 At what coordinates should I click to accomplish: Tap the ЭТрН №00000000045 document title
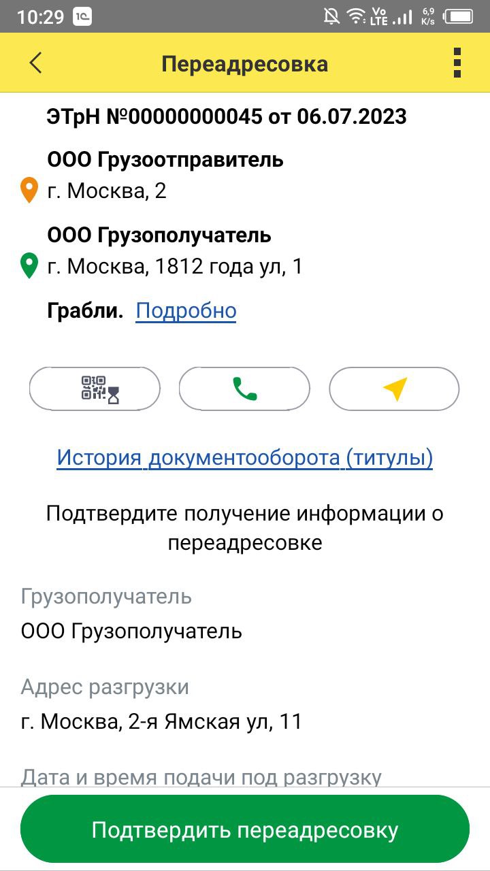pos(227,116)
